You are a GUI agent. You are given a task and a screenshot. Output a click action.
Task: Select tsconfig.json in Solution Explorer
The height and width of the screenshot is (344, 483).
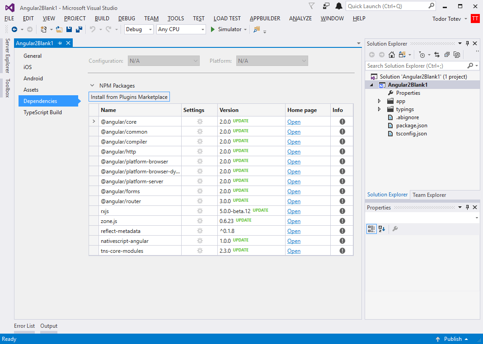click(x=411, y=134)
